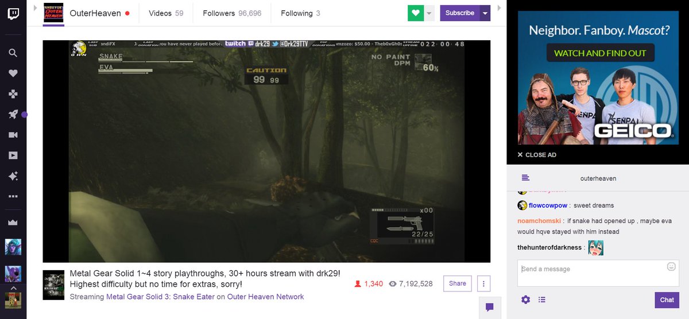Screen dimensions: 689x319
Task: Click total views count 7,192,528
Action: [411, 284]
